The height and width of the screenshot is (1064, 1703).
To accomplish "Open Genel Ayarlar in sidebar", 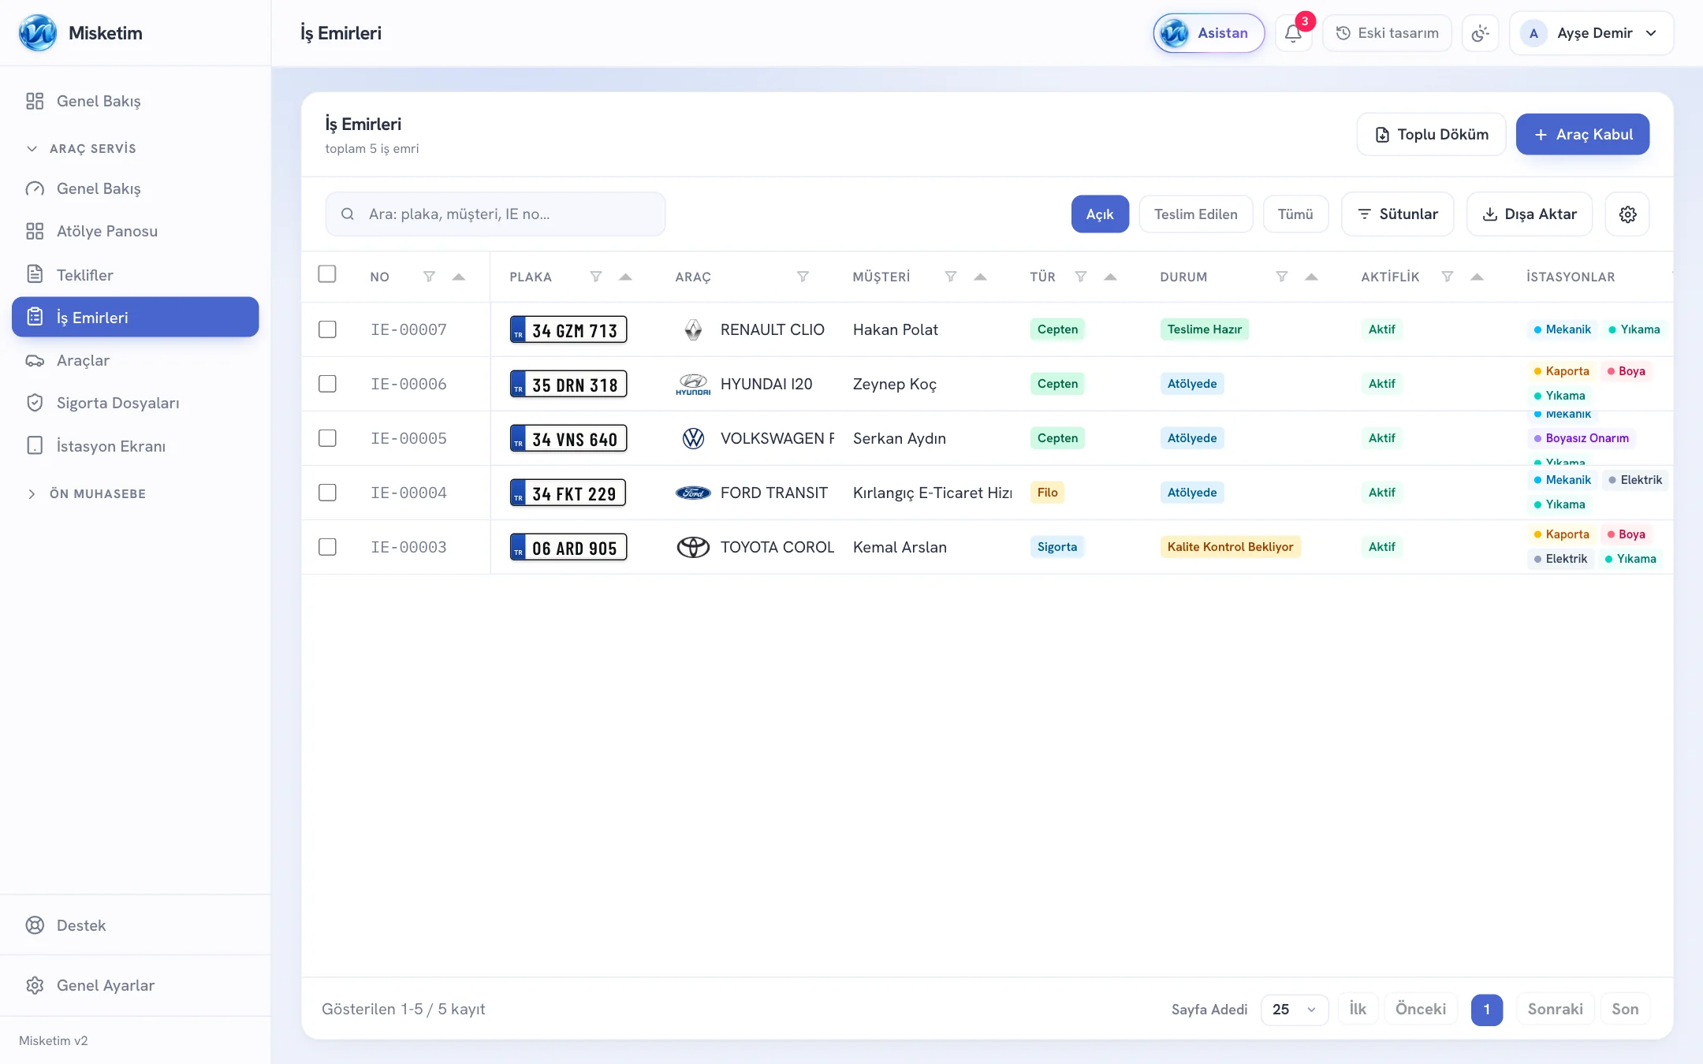I will coord(135,986).
